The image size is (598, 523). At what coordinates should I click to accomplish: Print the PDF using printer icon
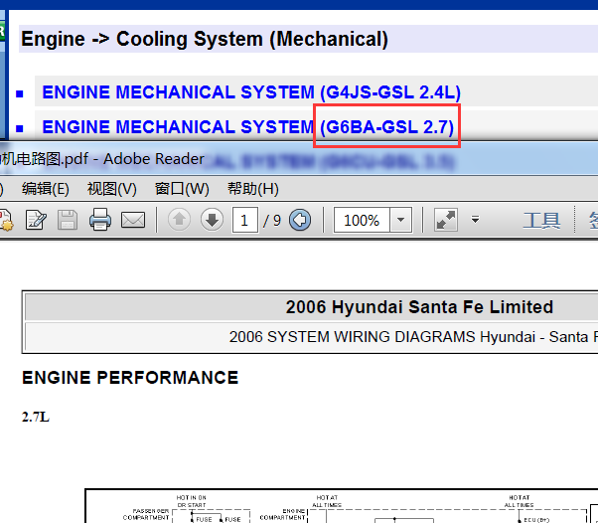click(100, 220)
